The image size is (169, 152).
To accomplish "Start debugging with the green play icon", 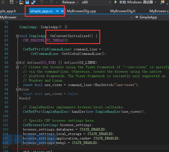I will click(116, 2).
